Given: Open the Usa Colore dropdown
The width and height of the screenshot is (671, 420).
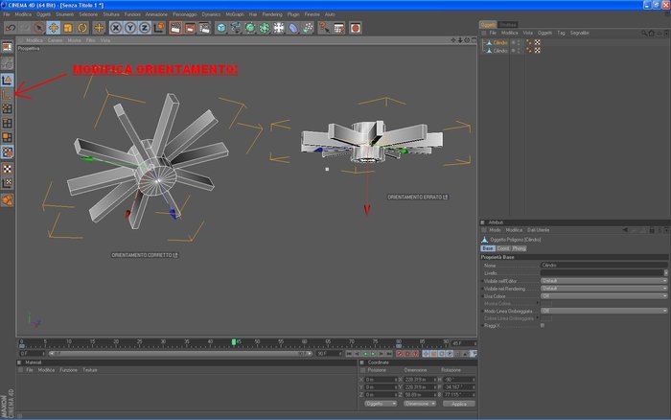Looking at the screenshot, I should tap(603, 296).
